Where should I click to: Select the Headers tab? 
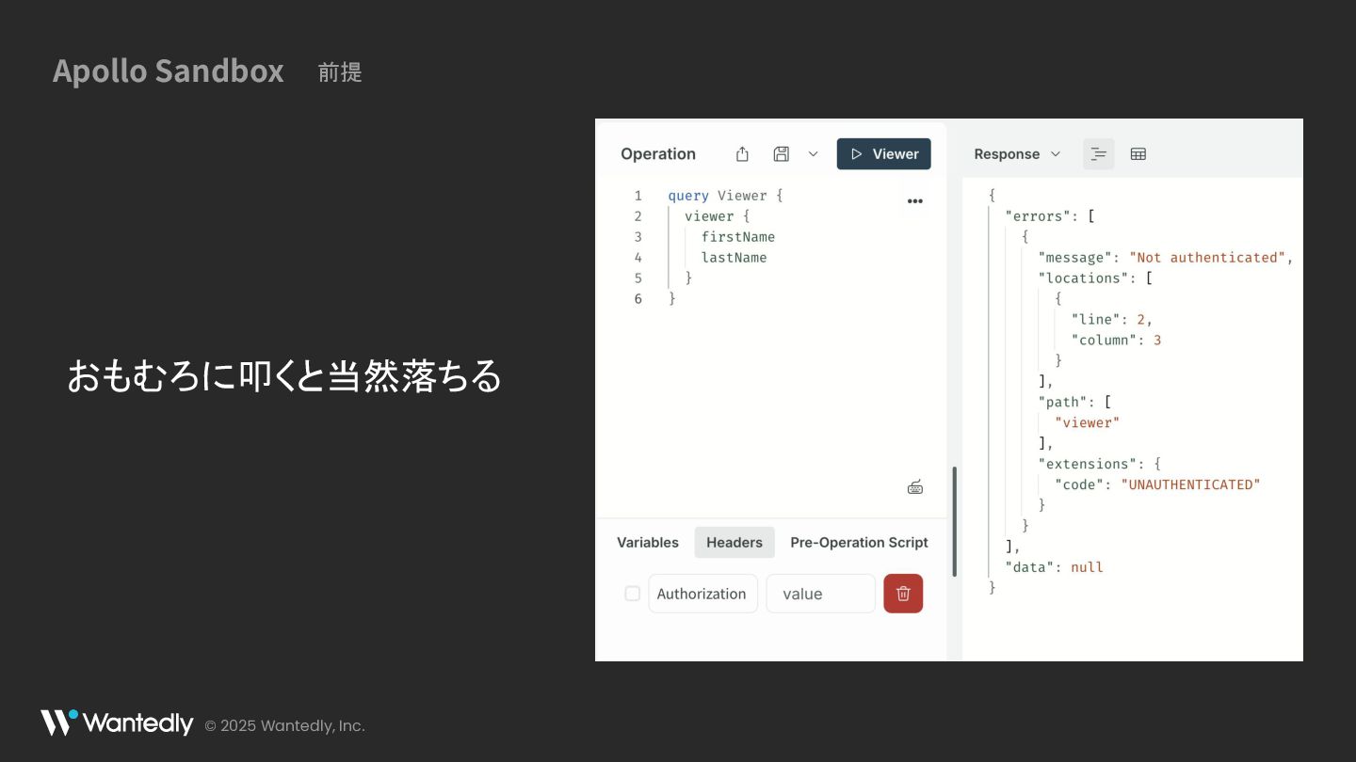pos(734,543)
